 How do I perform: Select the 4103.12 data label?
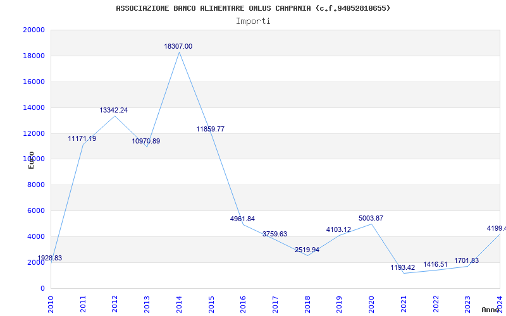click(x=338, y=229)
